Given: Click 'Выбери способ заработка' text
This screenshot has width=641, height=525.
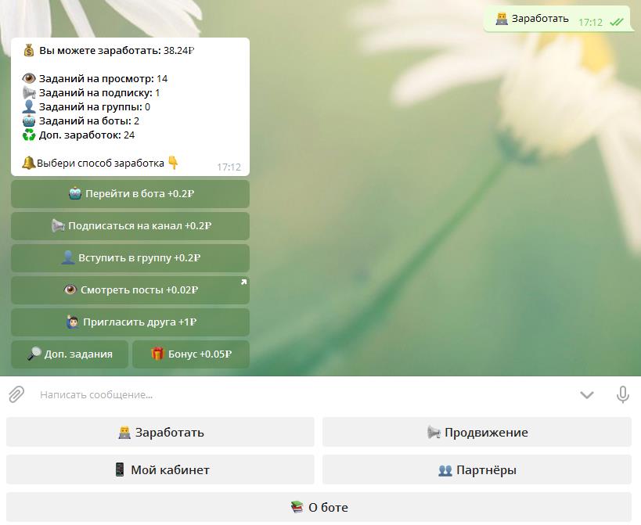Looking at the screenshot, I should (100, 163).
